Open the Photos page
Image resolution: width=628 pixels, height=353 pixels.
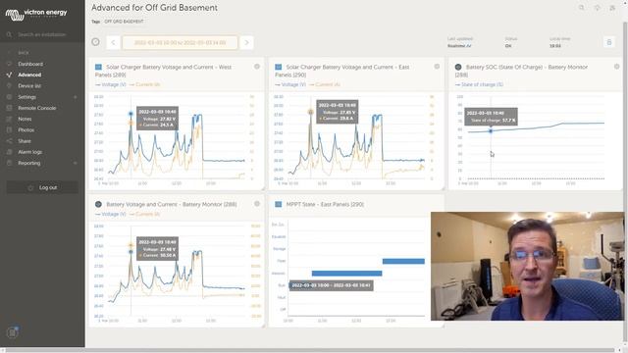coord(26,130)
